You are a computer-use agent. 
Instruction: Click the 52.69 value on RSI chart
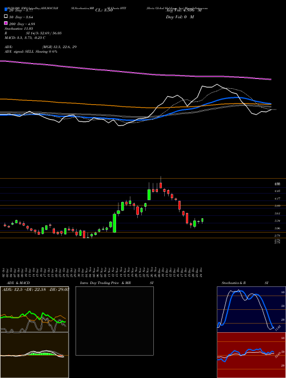pos(277,355)
